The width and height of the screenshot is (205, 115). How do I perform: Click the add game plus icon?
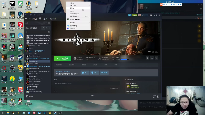pos(27,97)
